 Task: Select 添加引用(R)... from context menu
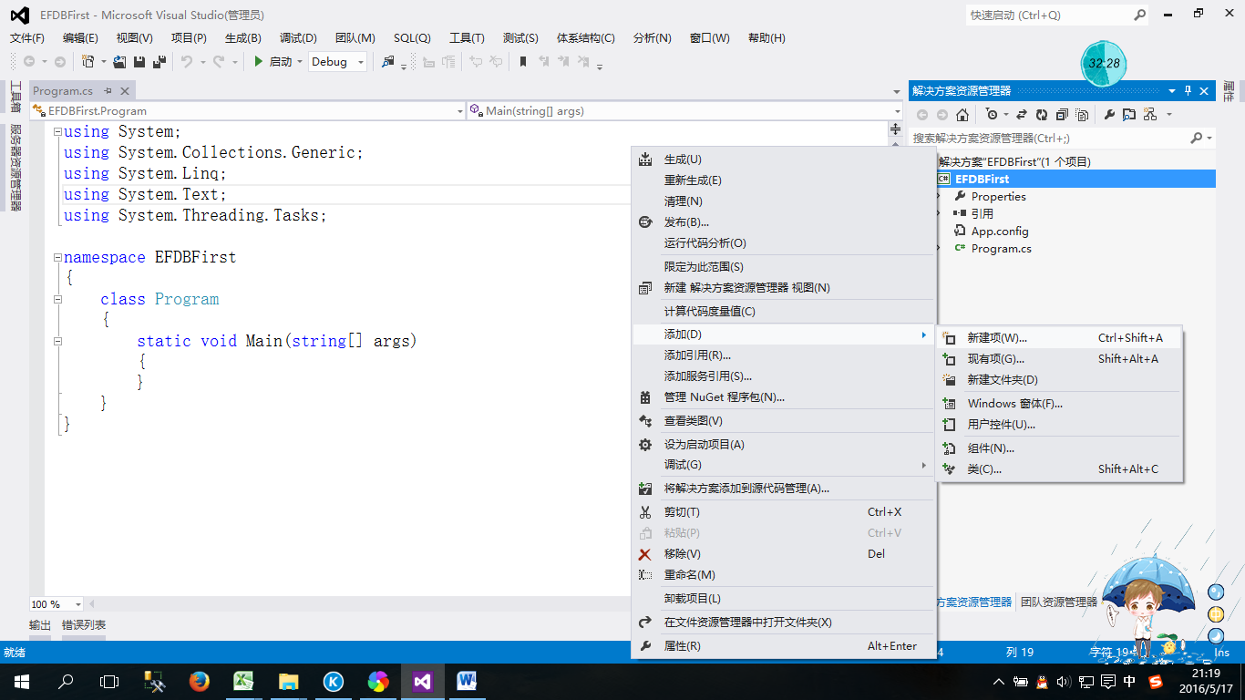tap(784, 355)
